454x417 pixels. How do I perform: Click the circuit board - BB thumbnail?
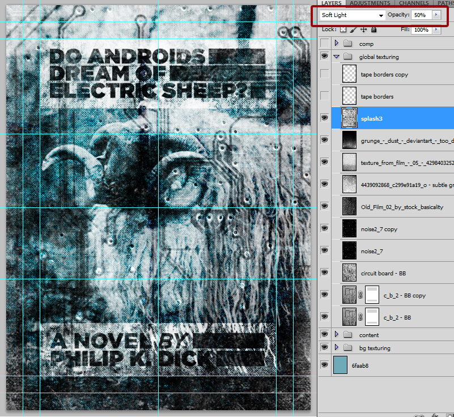point(350,273)
